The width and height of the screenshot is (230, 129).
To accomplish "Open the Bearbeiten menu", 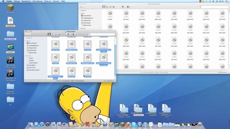I will pyautogui.click(x=26, y=1).
